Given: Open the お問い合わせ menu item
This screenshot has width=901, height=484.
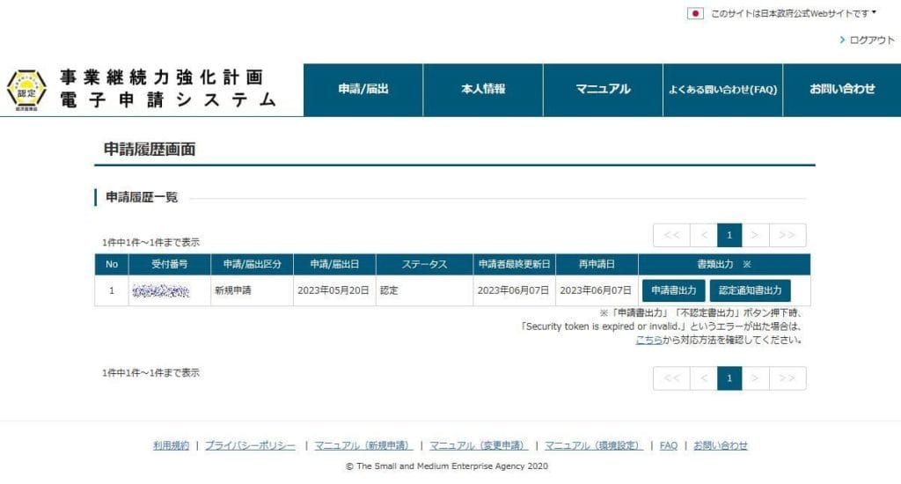Looking at the screenshot, I should click(x=842, y=90).
